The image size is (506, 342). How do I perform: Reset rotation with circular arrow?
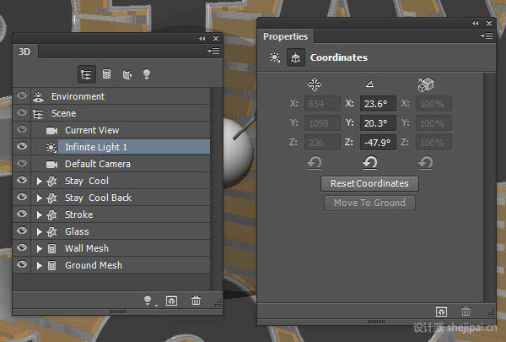point(370,163)
